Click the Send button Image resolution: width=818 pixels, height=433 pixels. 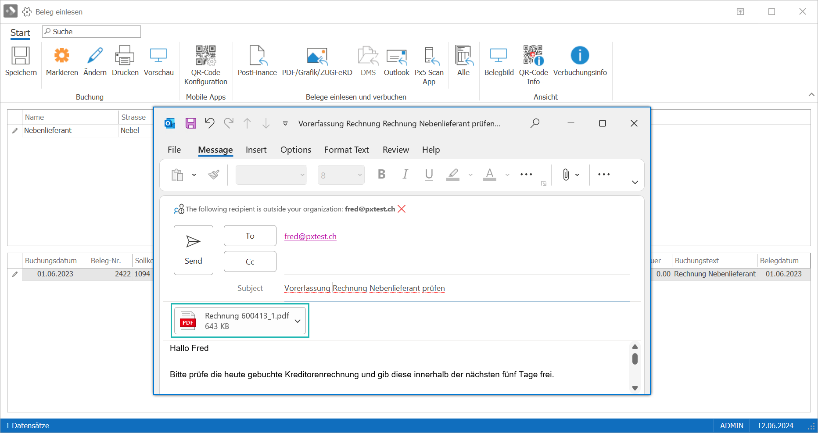tap(194, 250)
